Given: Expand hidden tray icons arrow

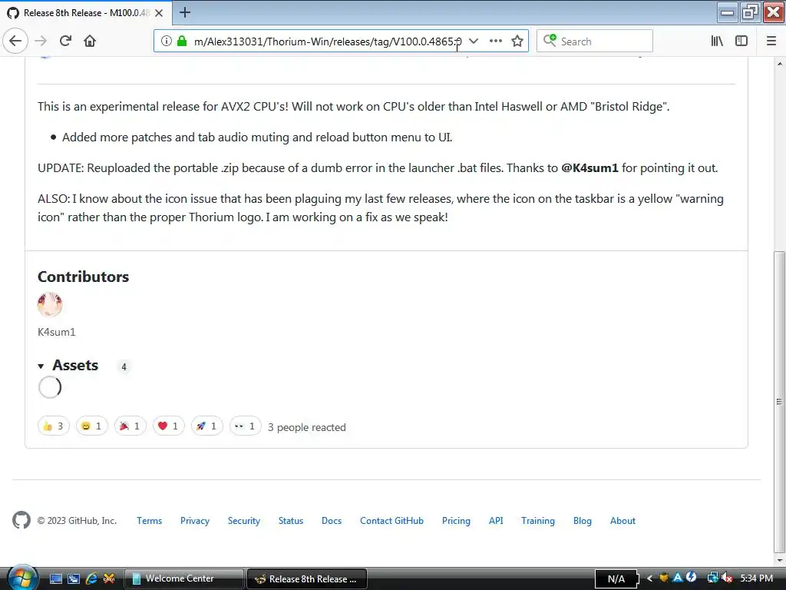Looking at the screenshot, I should [x=649, y=578].
